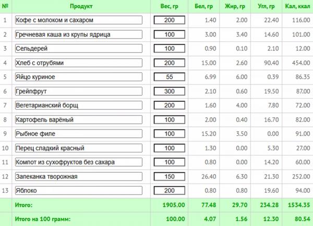Select the weight field for Гречневая каша
Viewport: 313px width, 226px height.
click(169, 34)
